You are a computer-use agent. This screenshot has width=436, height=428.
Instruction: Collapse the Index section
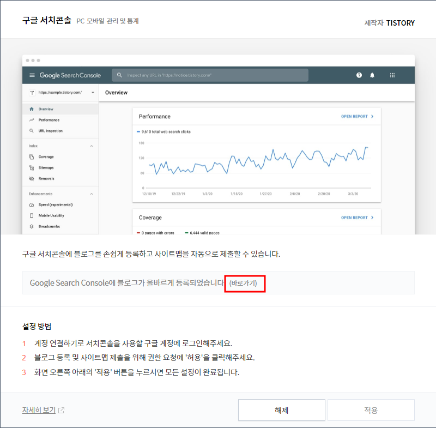92,146
